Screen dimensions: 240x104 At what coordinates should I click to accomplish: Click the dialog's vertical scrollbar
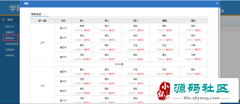(x=219, y=55)
